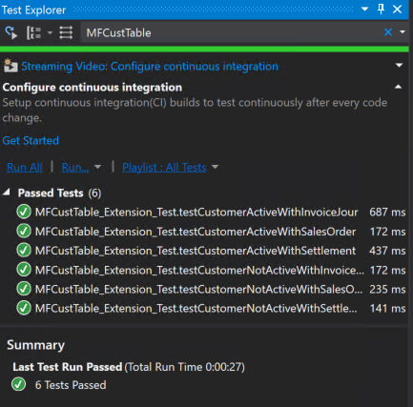Viewport: 413px width, 407px height.
Task: Expand the streaming video notification dropdown
Action: point(399,66)
